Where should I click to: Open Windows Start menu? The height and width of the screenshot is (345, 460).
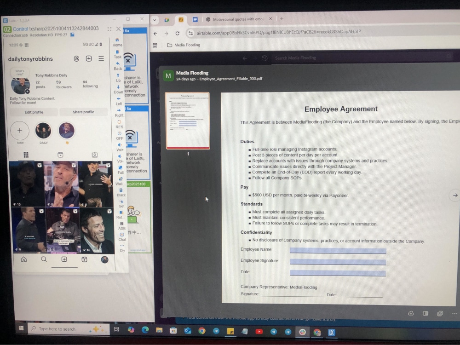pos(21,328)
